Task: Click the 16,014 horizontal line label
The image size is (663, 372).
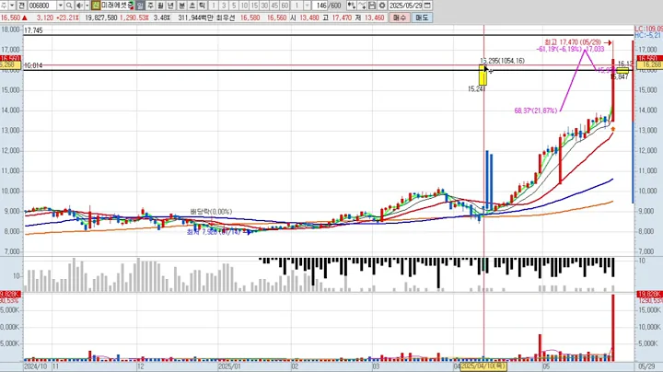Action: point(33,65)
